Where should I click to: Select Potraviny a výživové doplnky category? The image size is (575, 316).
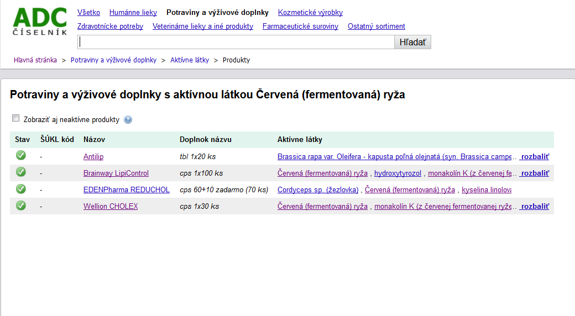(217, 13)
